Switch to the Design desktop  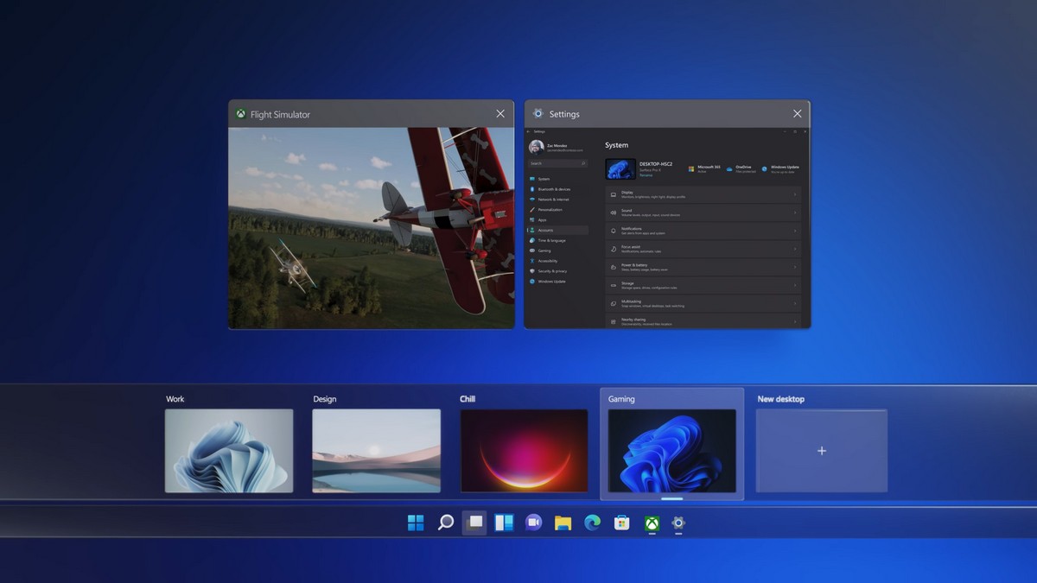click(x=376, y=451)
